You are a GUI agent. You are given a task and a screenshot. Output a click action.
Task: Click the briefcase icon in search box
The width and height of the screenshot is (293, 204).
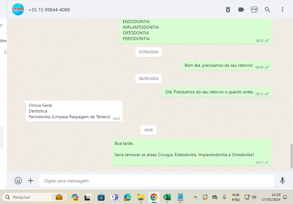pyautogui.click(x=59, y=197)
